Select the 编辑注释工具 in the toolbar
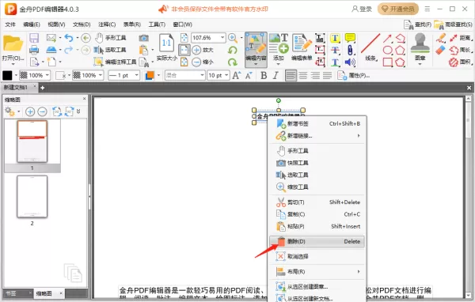Viewport: 475px width, 302px height. click(115, 62)
